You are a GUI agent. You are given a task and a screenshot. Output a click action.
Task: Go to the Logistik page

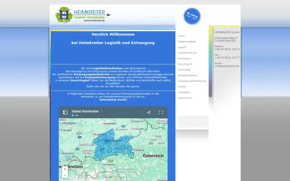click(182, 47)
